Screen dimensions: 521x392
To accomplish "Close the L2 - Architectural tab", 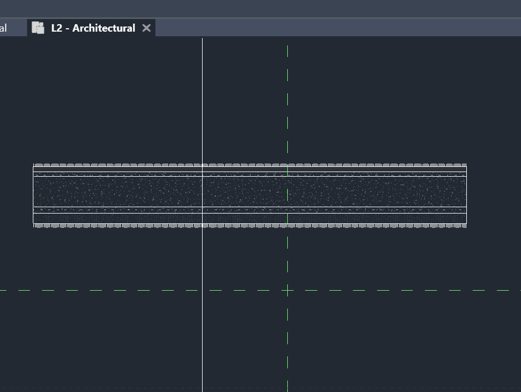I will click(146, 28).
